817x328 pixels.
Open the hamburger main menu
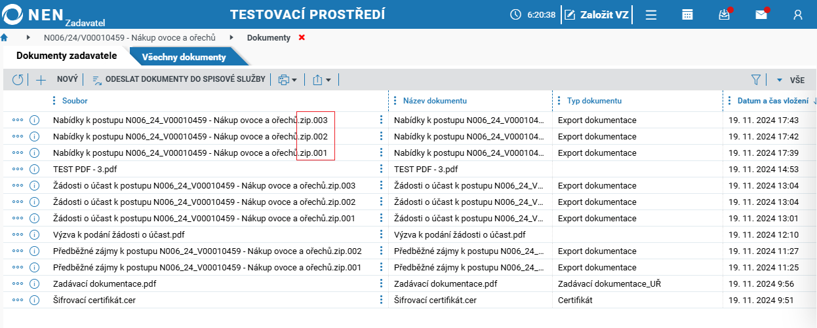pyautogui.click(x=650, y=14)
